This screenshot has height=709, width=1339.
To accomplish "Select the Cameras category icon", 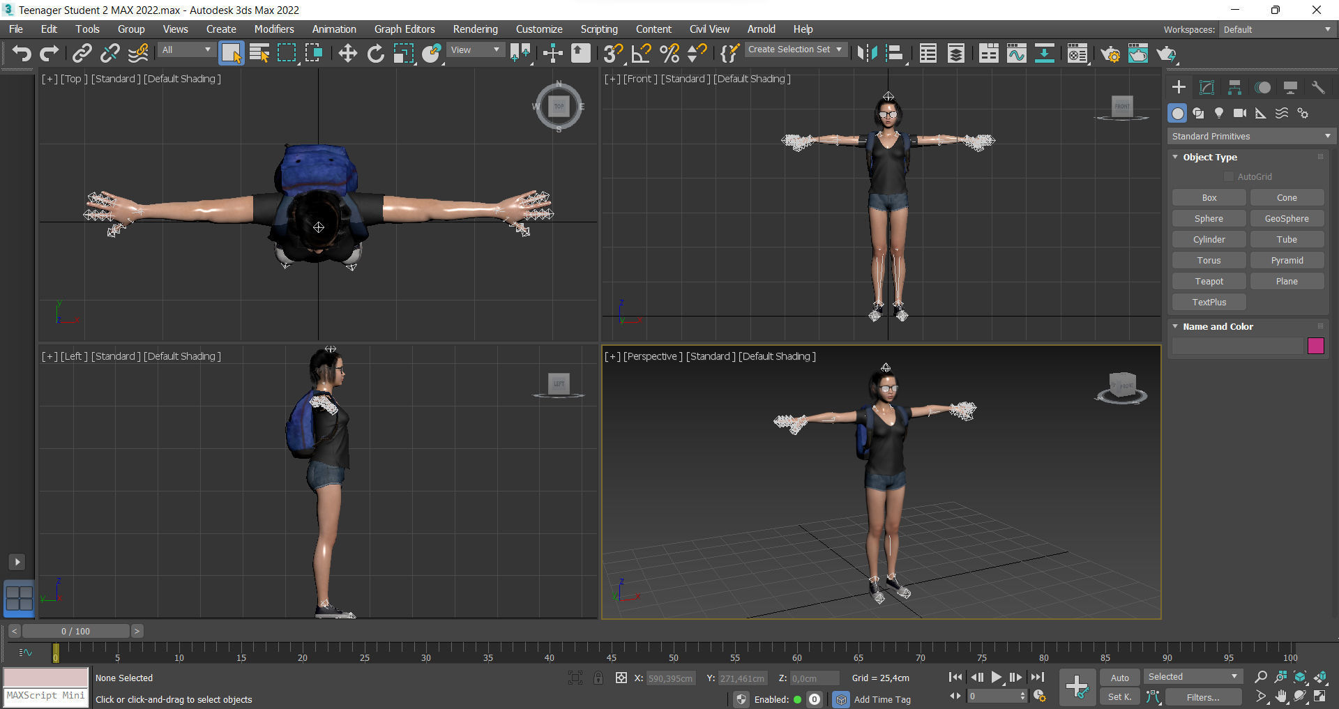I will point(1240,113).
